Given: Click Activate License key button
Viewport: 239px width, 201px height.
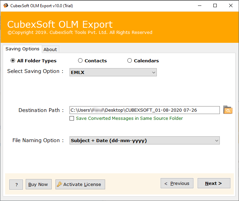Looking at the screenshot, I should [x=80, y=184].
